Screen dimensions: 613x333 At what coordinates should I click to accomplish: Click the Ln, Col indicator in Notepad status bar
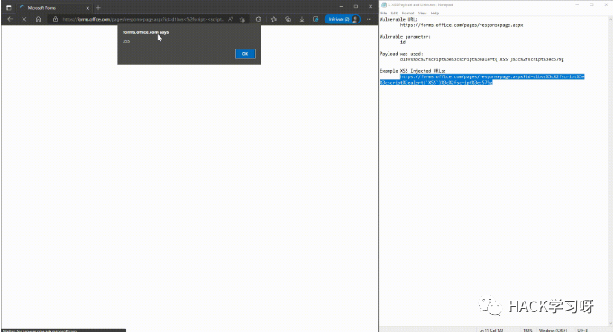491,330
